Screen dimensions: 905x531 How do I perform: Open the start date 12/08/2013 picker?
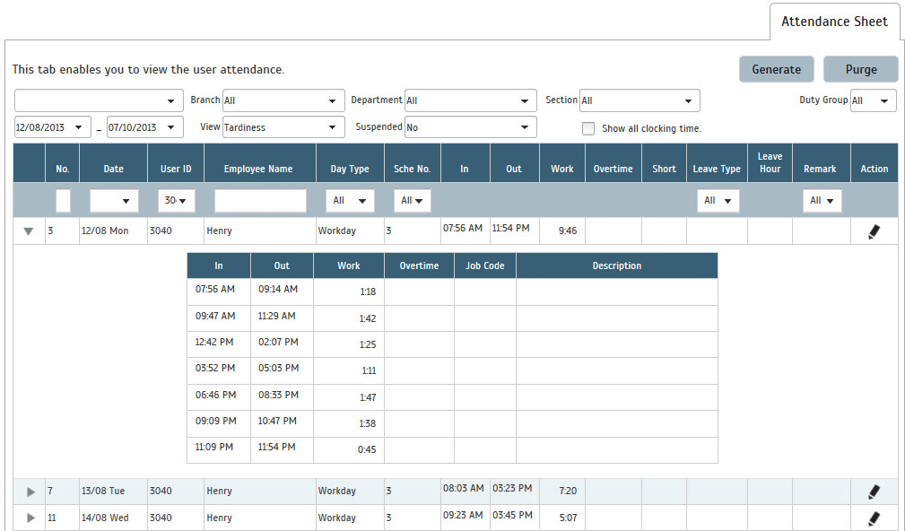[x=53, y=127]
